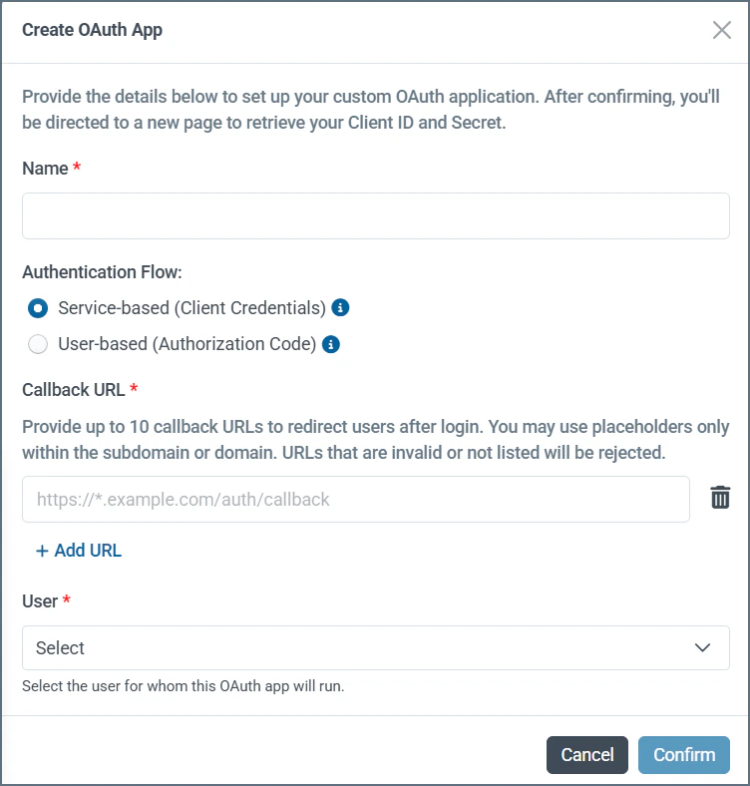This screenshot has height=786, width=750.
Task: Open the User select dropdown
Action: pos(376,647)
